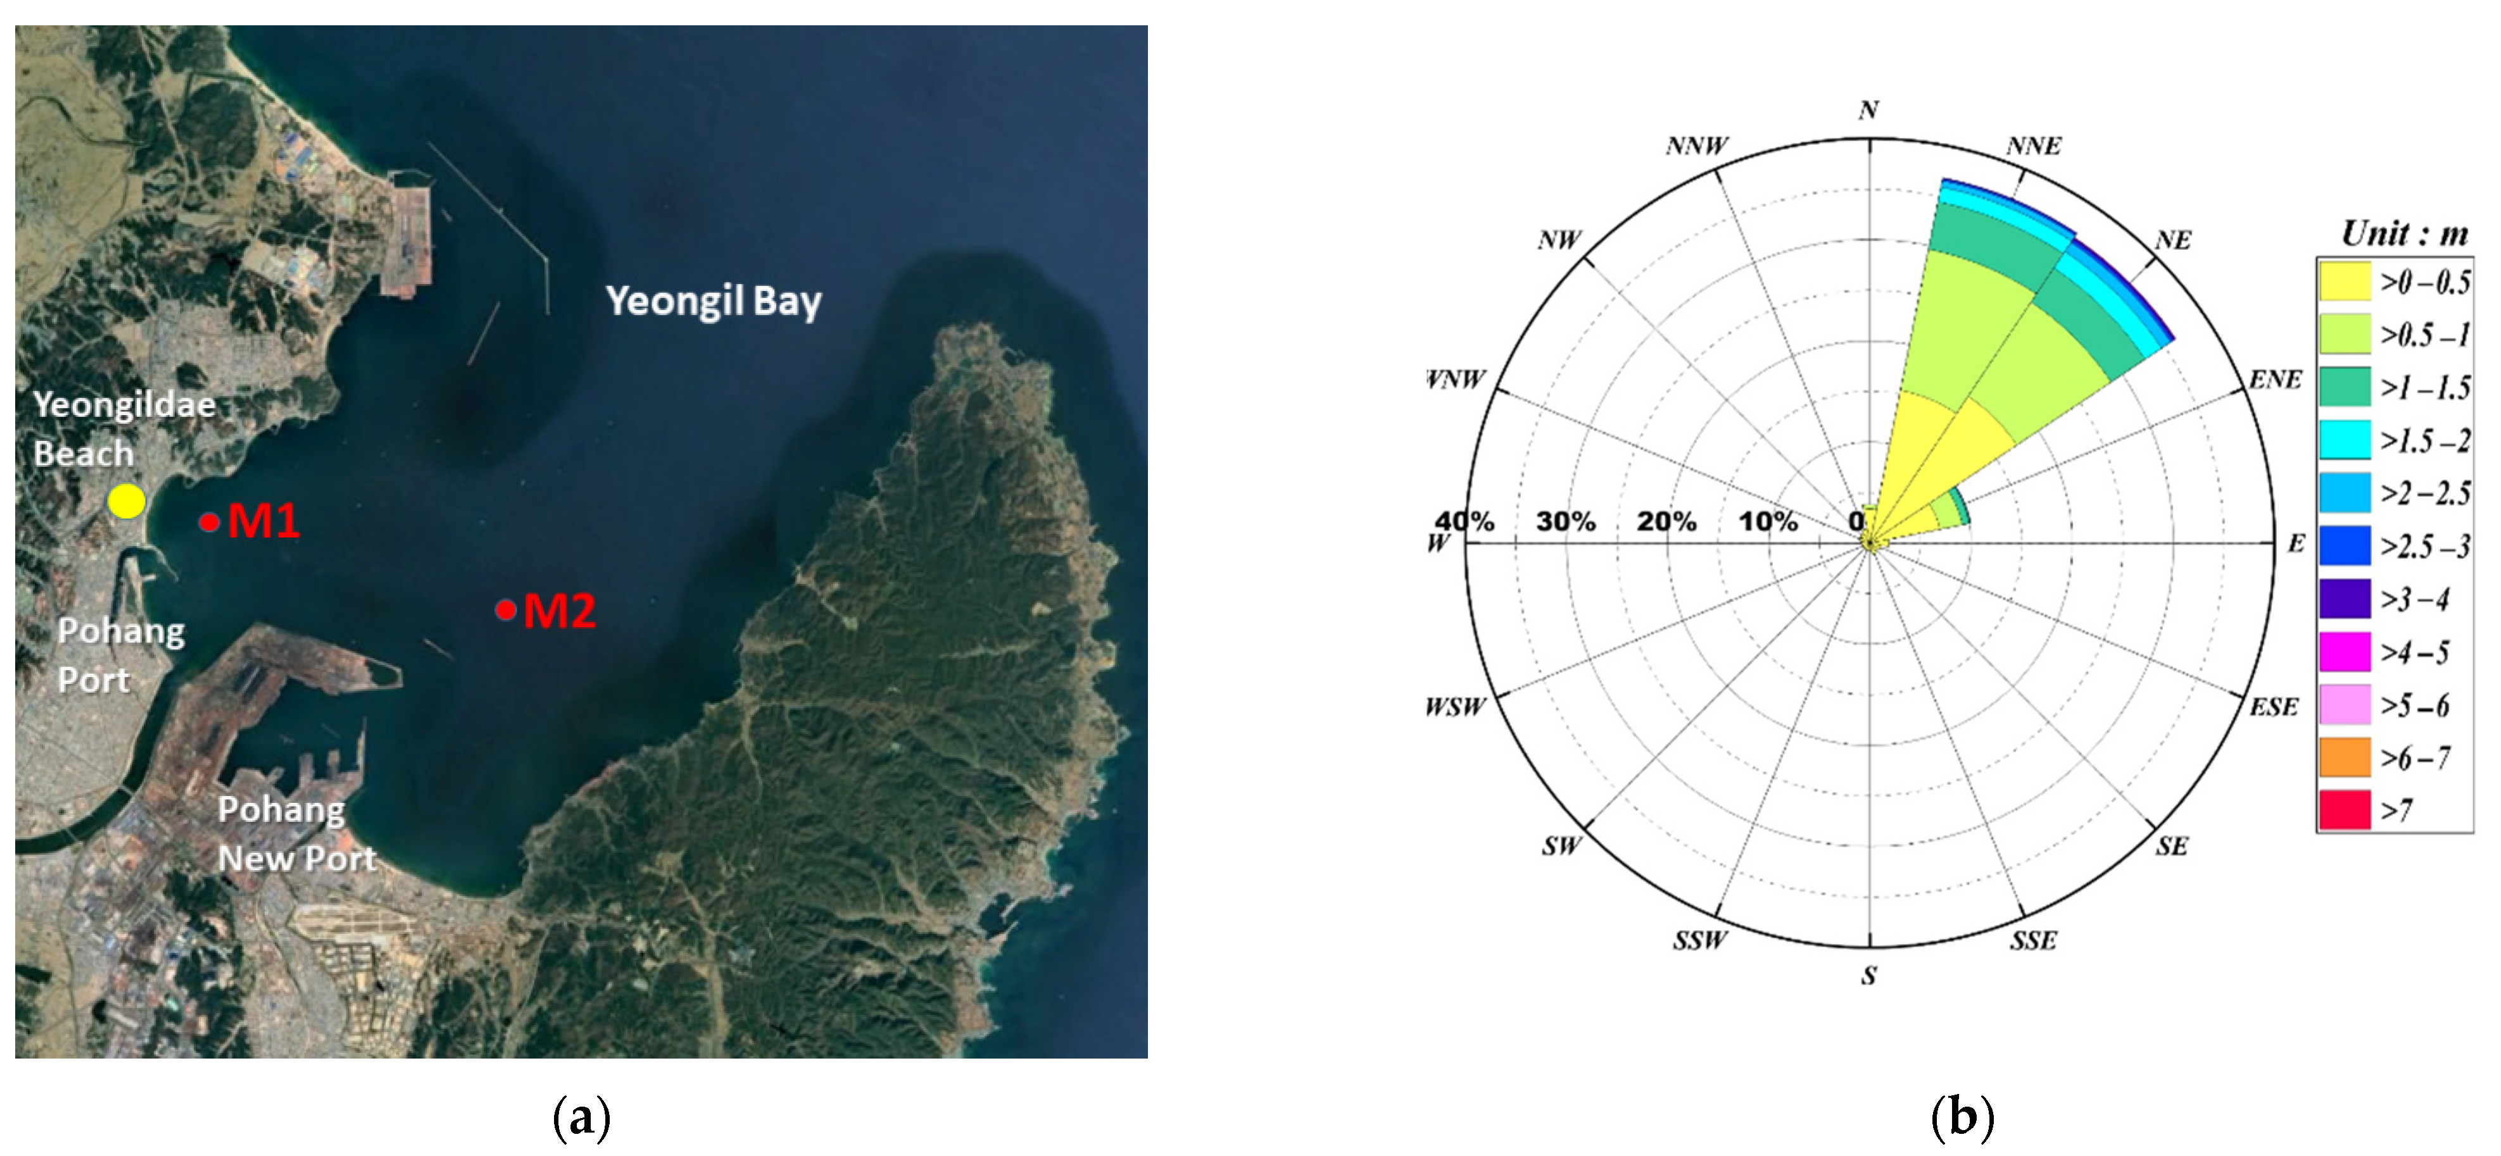The width and height of the screenshot is (2501, 1156).
Task: Select the red >7 legend swatch
Action: click(2345, 809)
